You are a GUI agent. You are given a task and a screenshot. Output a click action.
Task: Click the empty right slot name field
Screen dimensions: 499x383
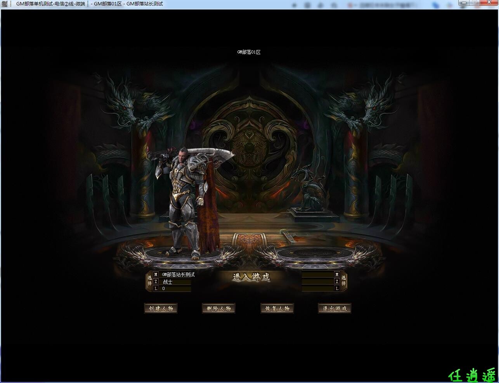click(x=317, y=274)
